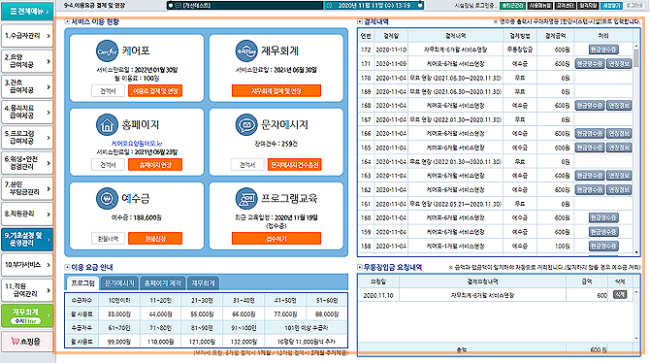Click the extension info button in row 171

click(x=619, y=64)
